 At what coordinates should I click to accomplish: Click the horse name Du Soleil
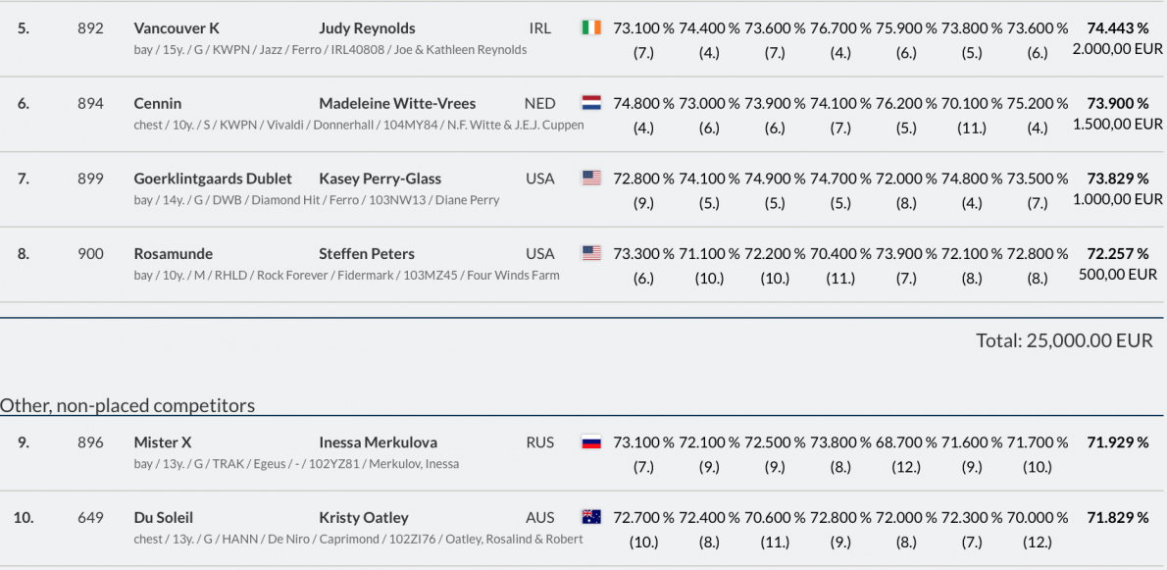click(164, 517)
